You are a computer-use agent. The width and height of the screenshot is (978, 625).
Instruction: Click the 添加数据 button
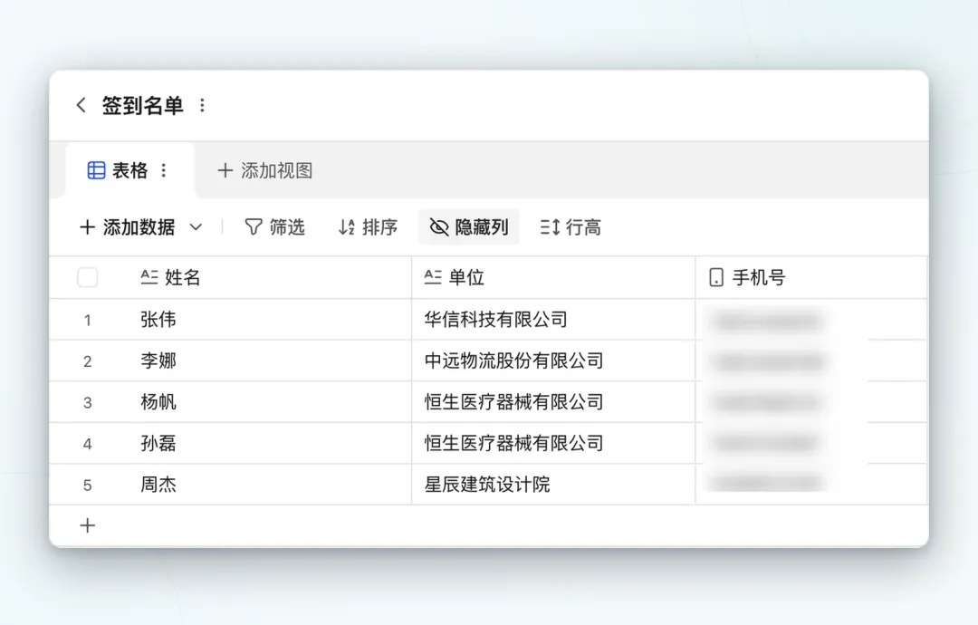[128, 227]
